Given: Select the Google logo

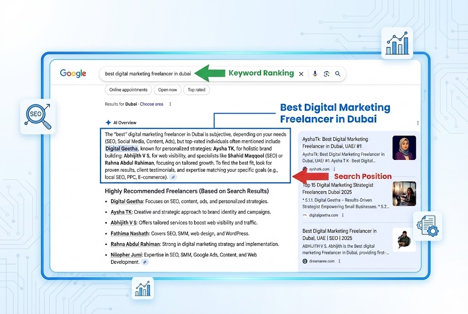Looking at the screenshot, I should 73,73.
